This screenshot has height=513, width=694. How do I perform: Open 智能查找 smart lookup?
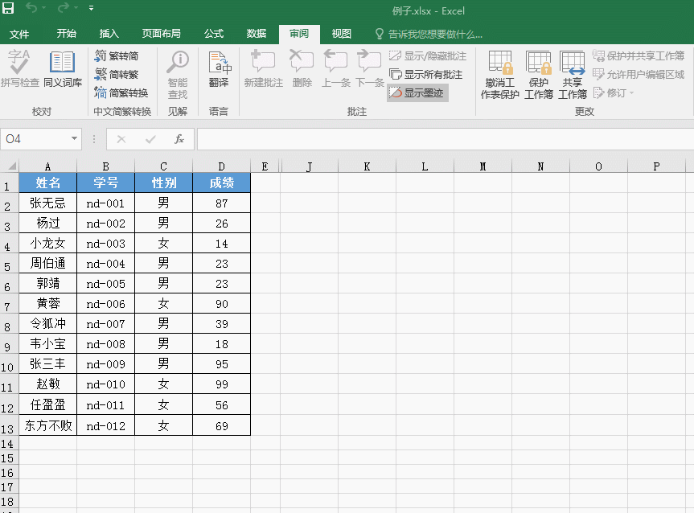tap(178, 74)
